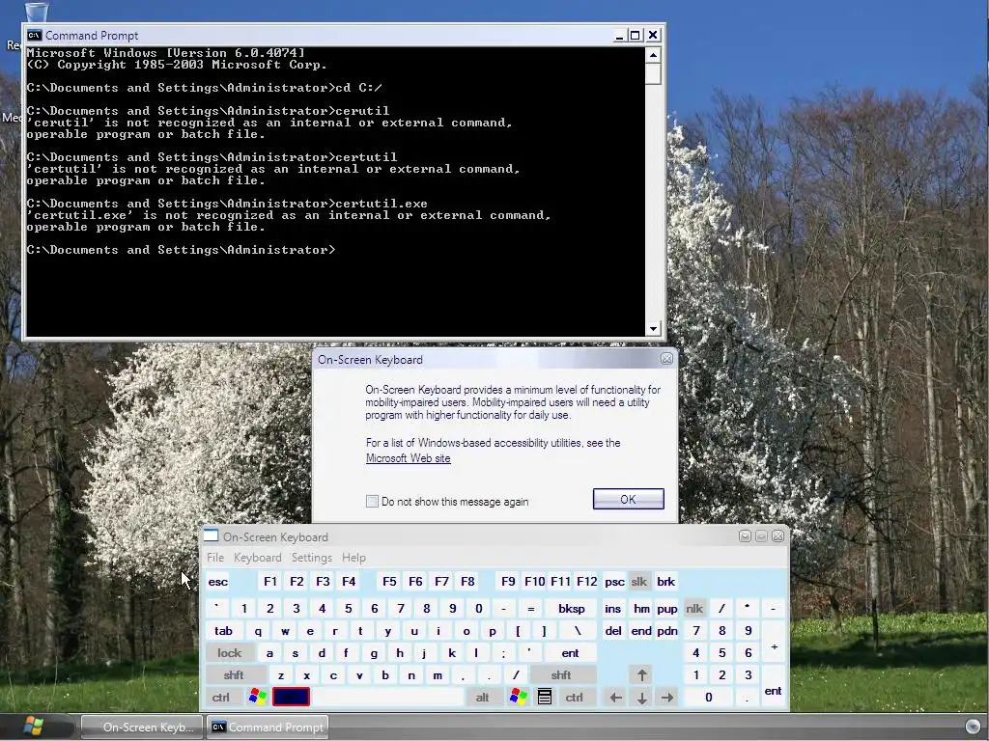
Task: Click the Command Prompt scrollbar thumb
Action: [654, 73]
